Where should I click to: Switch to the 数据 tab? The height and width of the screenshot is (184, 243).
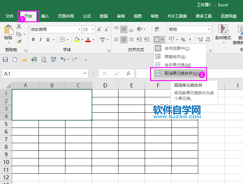pyautogui.click(x=104, y=16)
